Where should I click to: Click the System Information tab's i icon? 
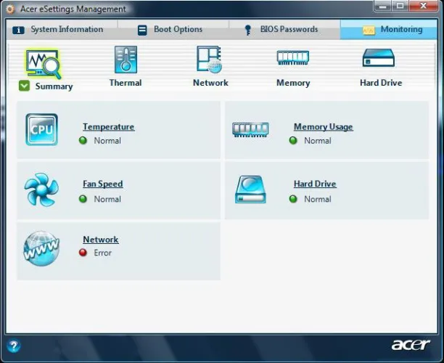click(19, 30)
